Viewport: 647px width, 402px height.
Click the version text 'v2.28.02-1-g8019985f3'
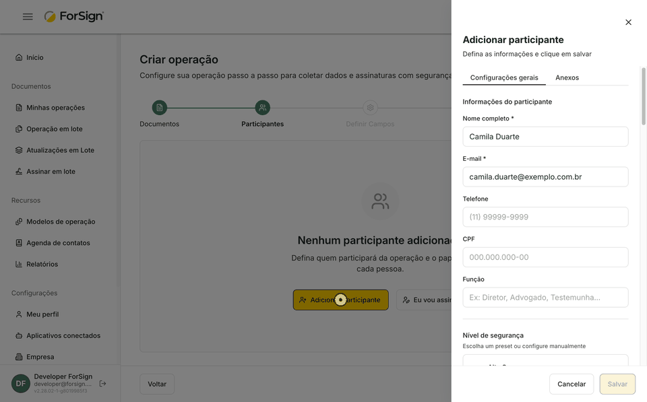click(x=61, y=391)
